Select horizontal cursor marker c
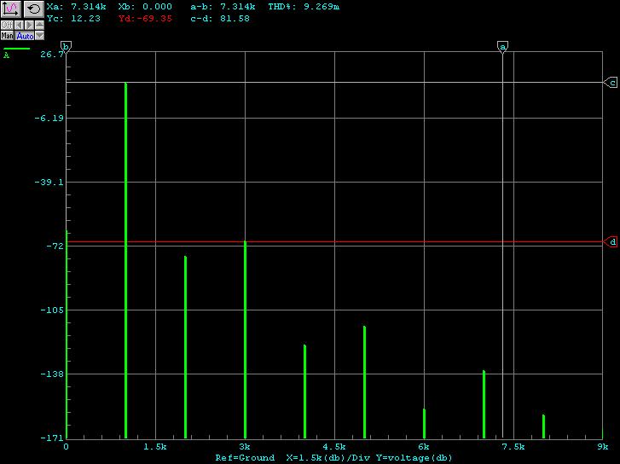620x464 pixels. (x=611, y=83)
